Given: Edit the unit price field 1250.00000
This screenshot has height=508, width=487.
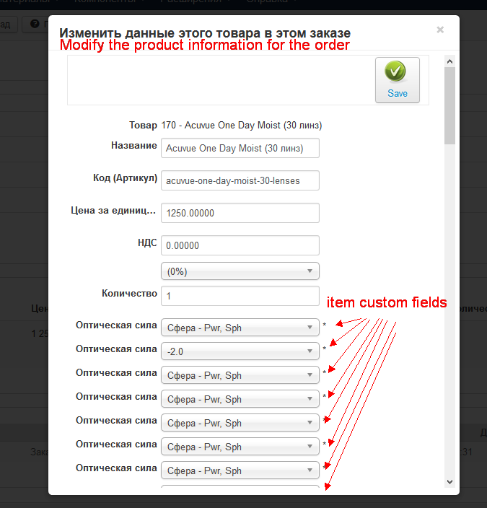Looking at the screenshot, I should (x=240, y=213).
